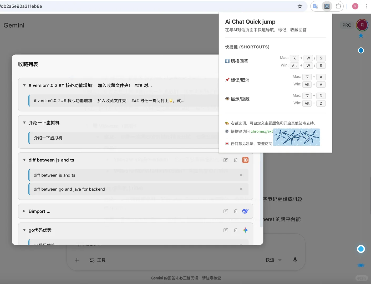Open the Chrome profile avatar in the toolbar

[355, 6]
